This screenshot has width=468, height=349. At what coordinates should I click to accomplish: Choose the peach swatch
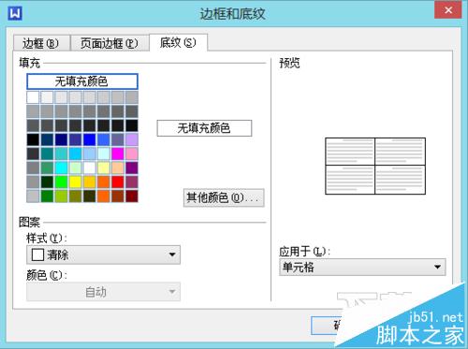pyautogui.click(x=118, y=168)
